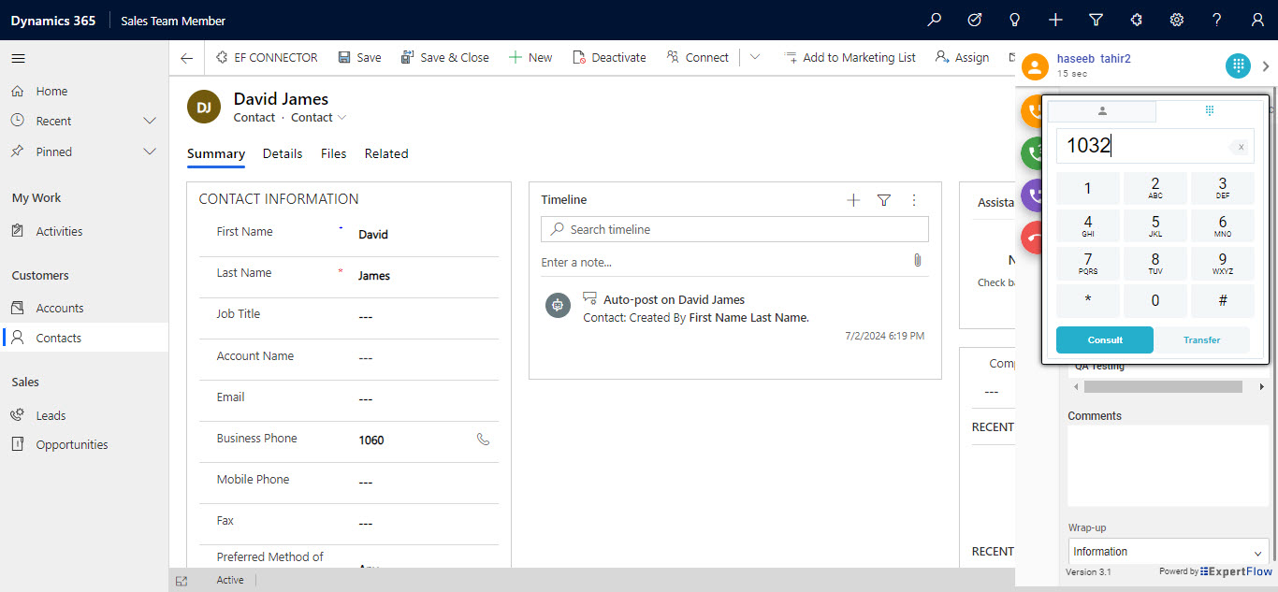Viewport: 1278px width, 592px height.
Task: Open Leads in the left navigation
Action: [51, 415]
